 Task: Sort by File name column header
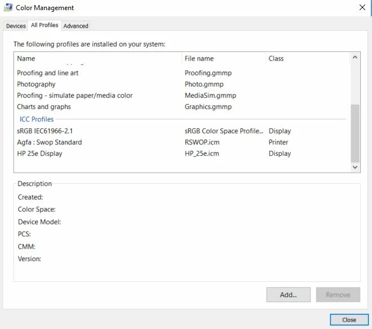(224, 58)
